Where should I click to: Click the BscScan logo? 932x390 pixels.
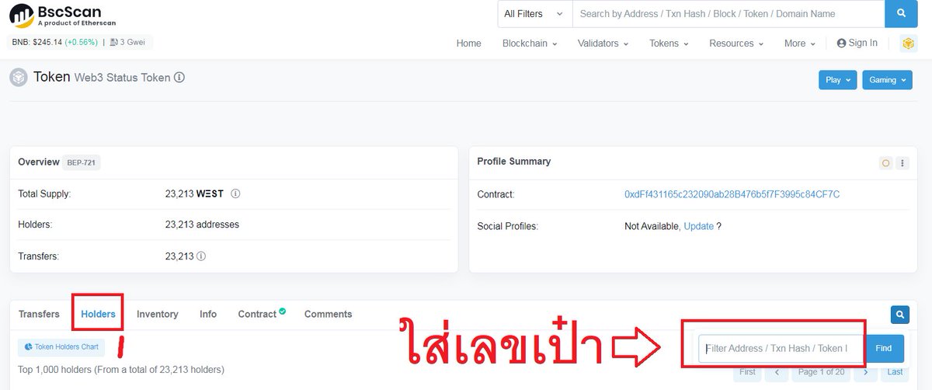(x=62, y=16)
